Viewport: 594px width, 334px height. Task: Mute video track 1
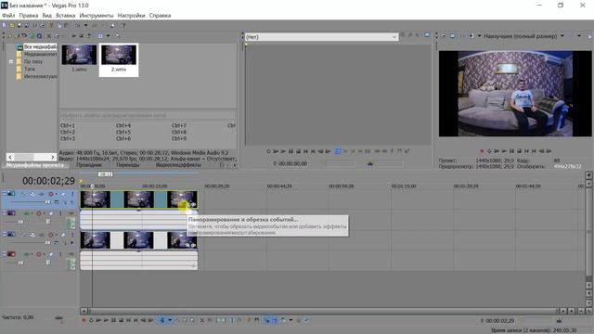63,194
